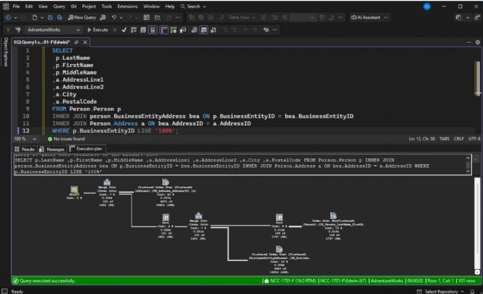Open the Query menu
The image size is (483, 294).
point(59,6)
